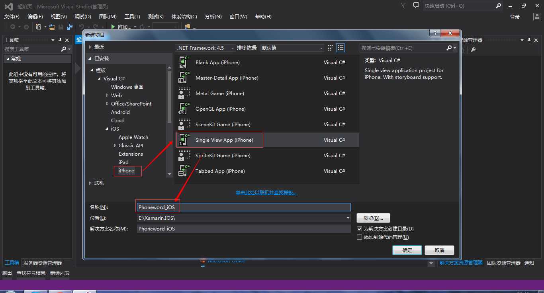Click the account avatar icon beside 登录
This screenshot has height=293, width=544.
[x=537, y=17]
